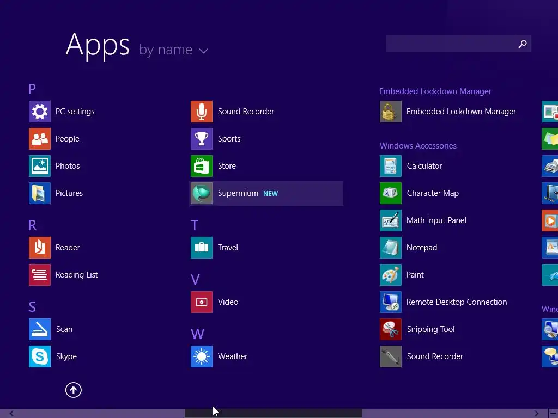Screen dimensions: 558x418
Task: Jump to the letter P group header
Action: tap(32, 89)
